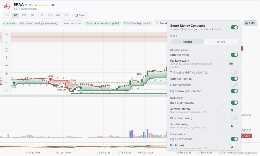Open Chart oleh TradingView attribution link
The width and height of the screenshot is (260, 156).
(245, 153)
